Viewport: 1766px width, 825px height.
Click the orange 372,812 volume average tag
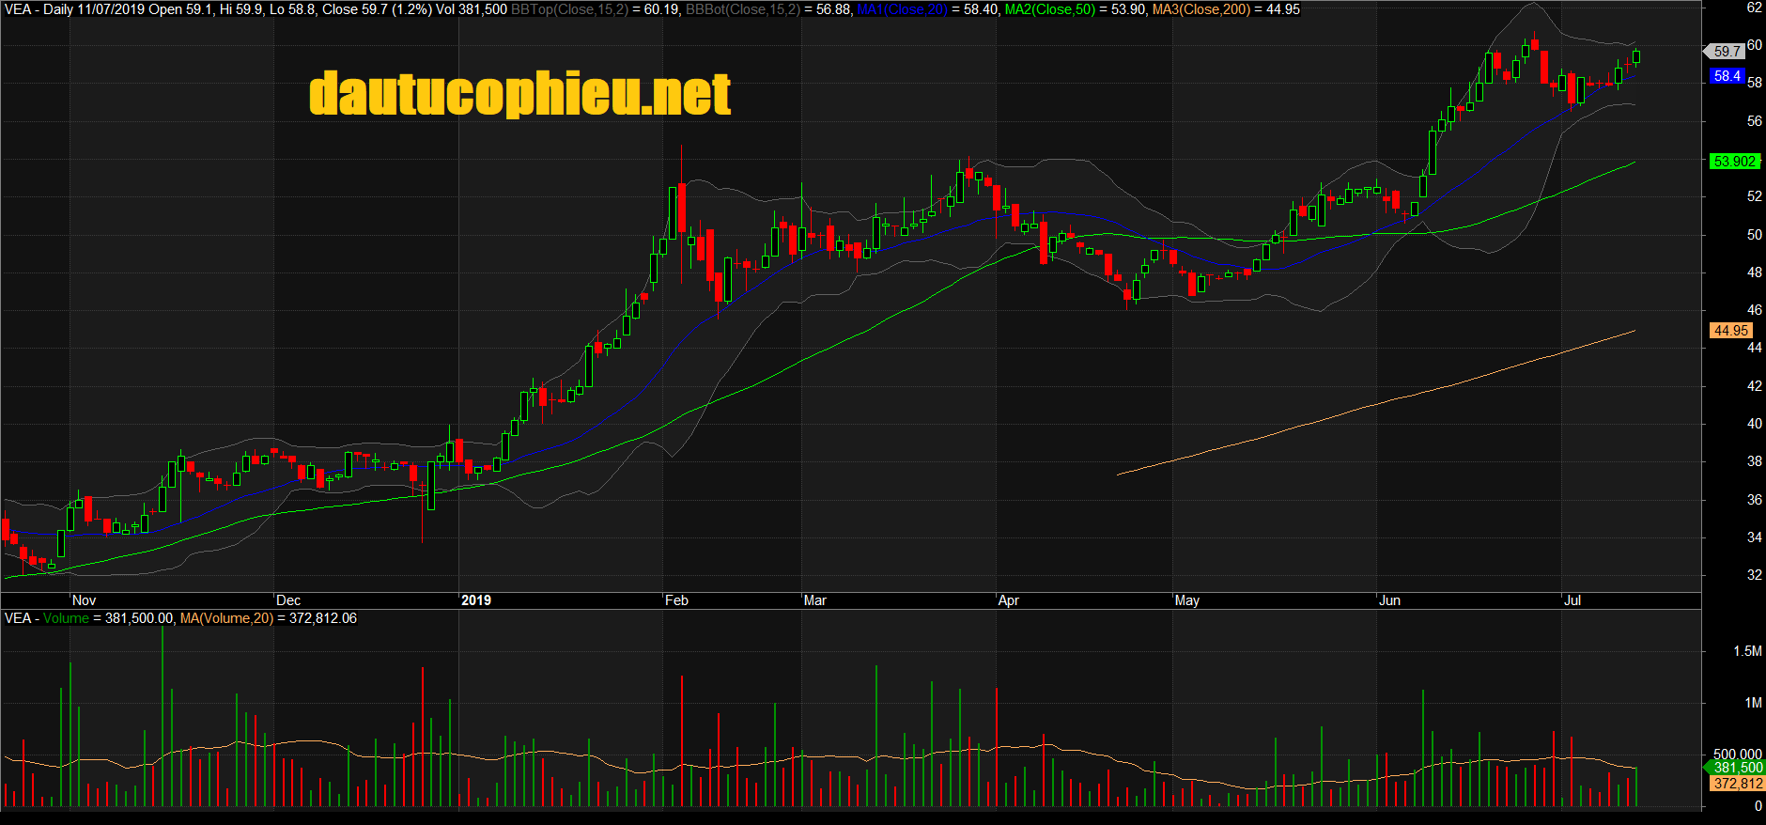coord(1737,784)
